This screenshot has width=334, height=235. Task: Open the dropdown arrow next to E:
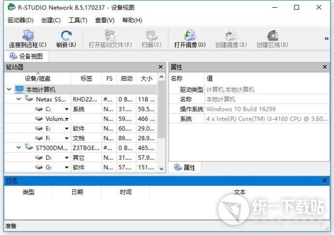(67, 129)
